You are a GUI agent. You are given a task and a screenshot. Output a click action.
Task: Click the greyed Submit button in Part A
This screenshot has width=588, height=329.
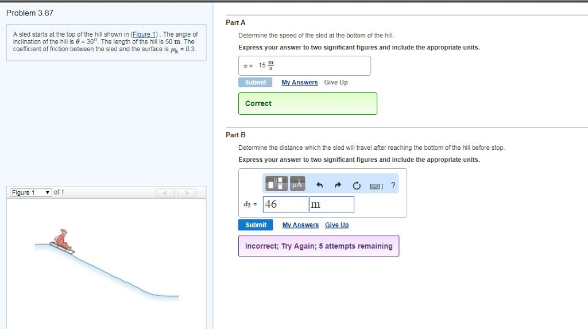click(256, 83)
